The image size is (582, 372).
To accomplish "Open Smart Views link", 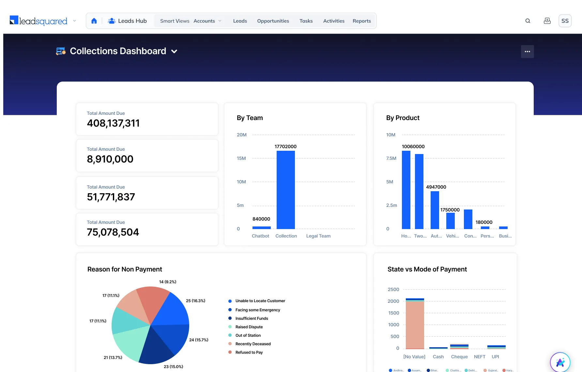I will (175, 21).
